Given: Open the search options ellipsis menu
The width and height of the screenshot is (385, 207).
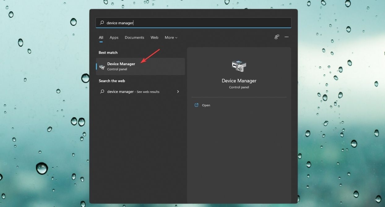Looking at the screenshot, I should point(286,37).
